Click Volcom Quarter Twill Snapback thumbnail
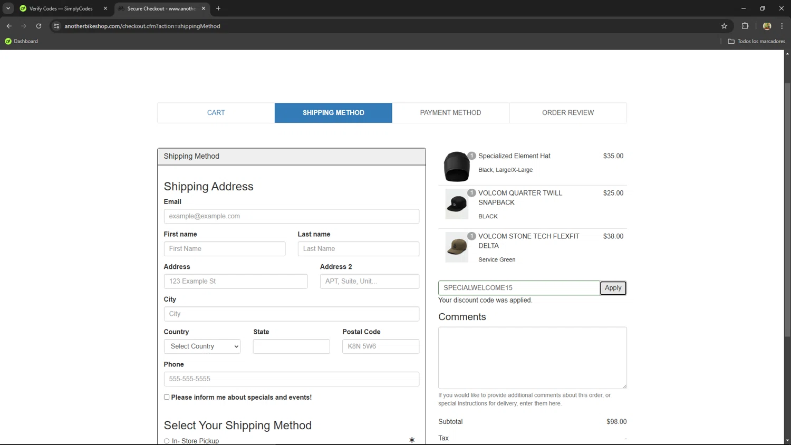 pos(457,204)
